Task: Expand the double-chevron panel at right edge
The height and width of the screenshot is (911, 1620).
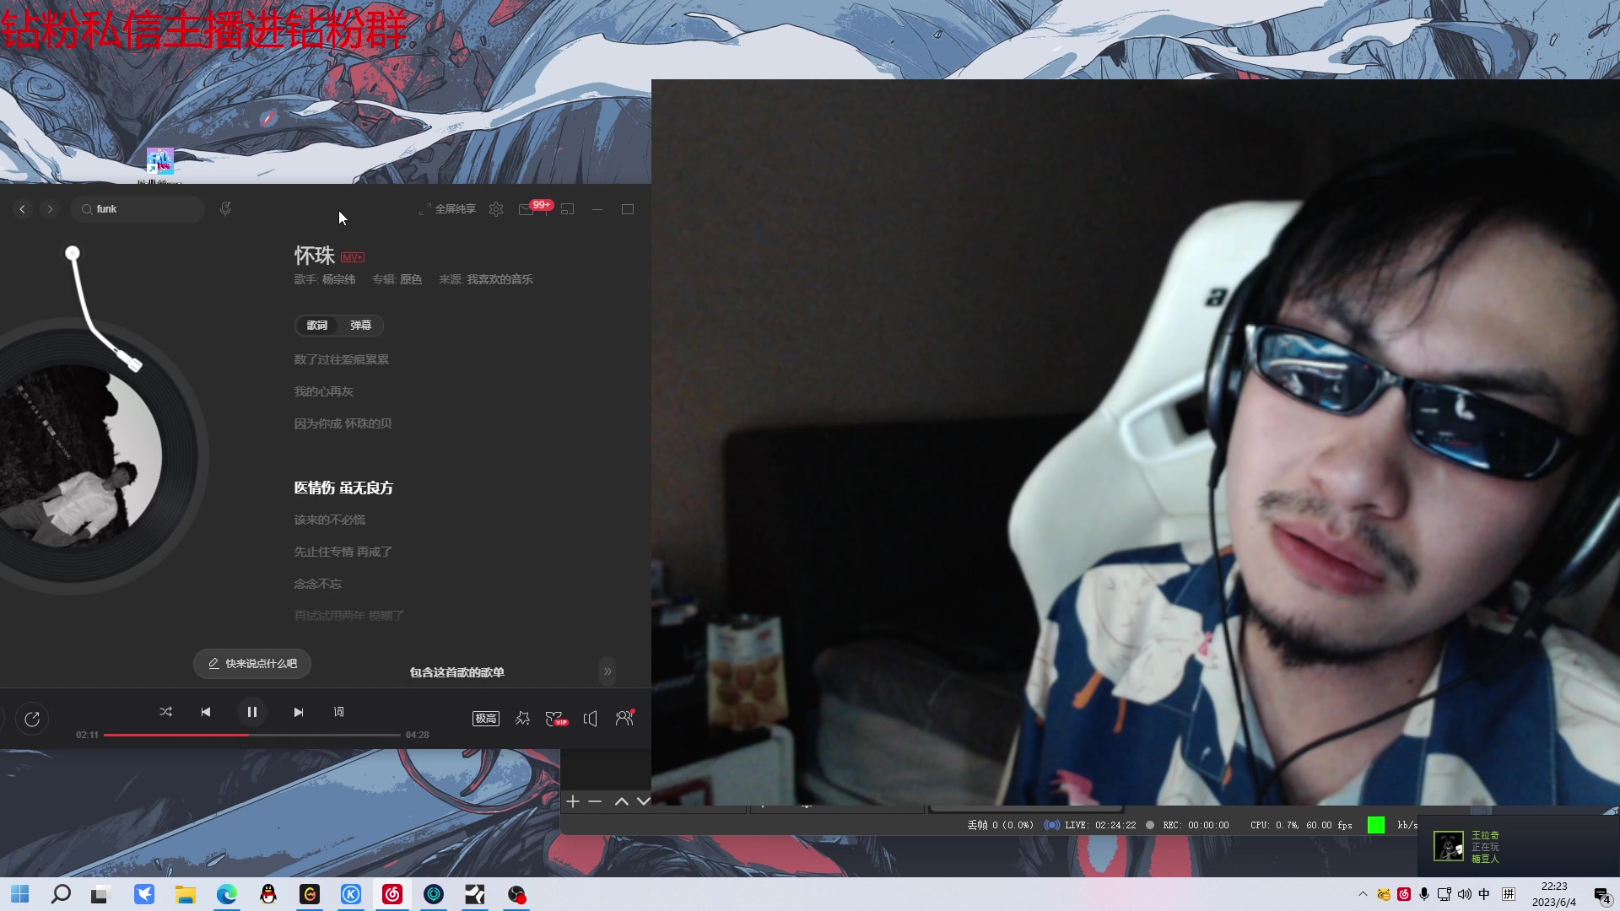Action: [607, 671]
